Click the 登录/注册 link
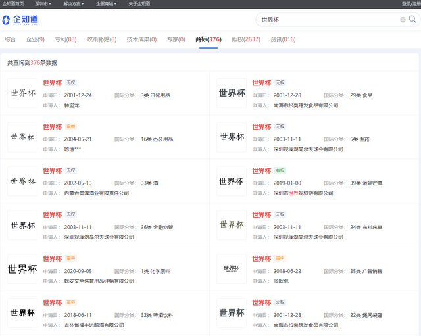 pyautogui.click(x=410, y=4)
